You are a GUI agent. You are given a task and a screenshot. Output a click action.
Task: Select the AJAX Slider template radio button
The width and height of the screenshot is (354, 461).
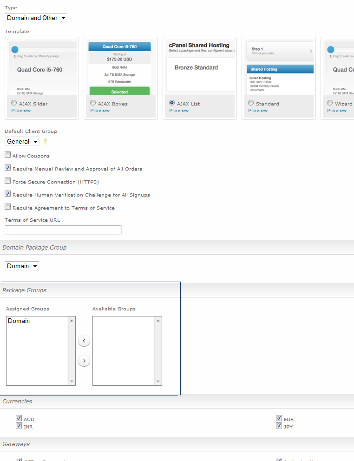pos(14,103)
